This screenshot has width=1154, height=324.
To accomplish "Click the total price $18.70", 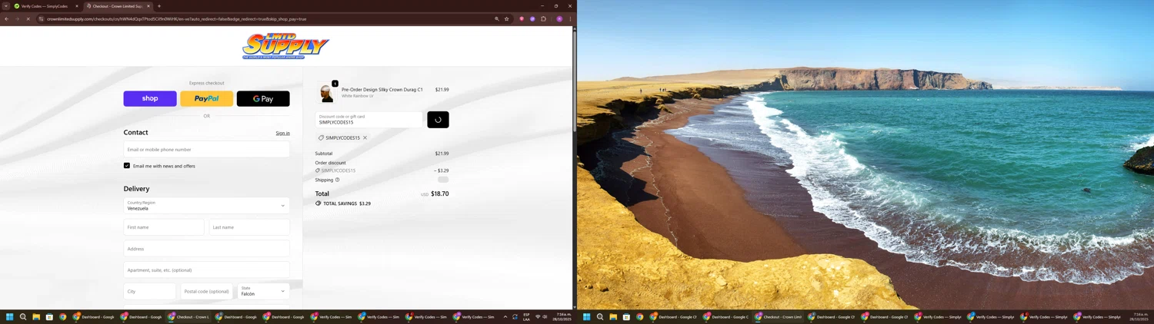I will pyautogui.click(x=440, y=194).
